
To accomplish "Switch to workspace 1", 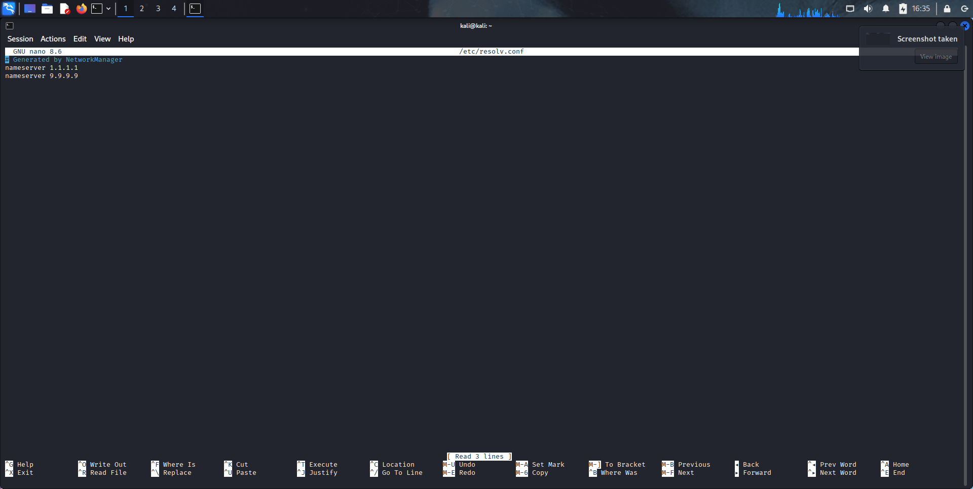I will coord(126,9).
